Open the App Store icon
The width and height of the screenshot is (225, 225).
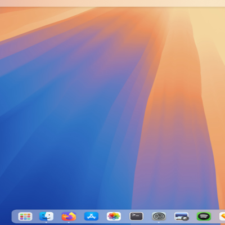point(91,217)
